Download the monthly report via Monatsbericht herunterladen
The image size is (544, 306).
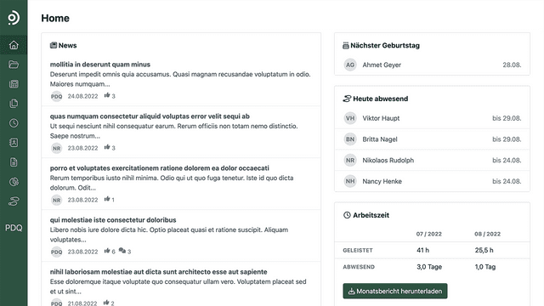tap(394, 291)
